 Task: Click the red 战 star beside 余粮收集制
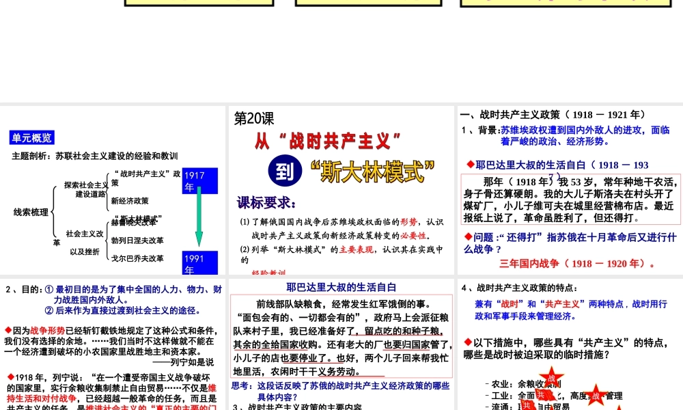pos(551,377)
